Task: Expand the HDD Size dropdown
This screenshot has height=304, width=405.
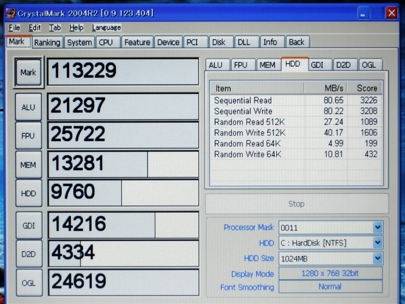Action: [x=378, y=258]
